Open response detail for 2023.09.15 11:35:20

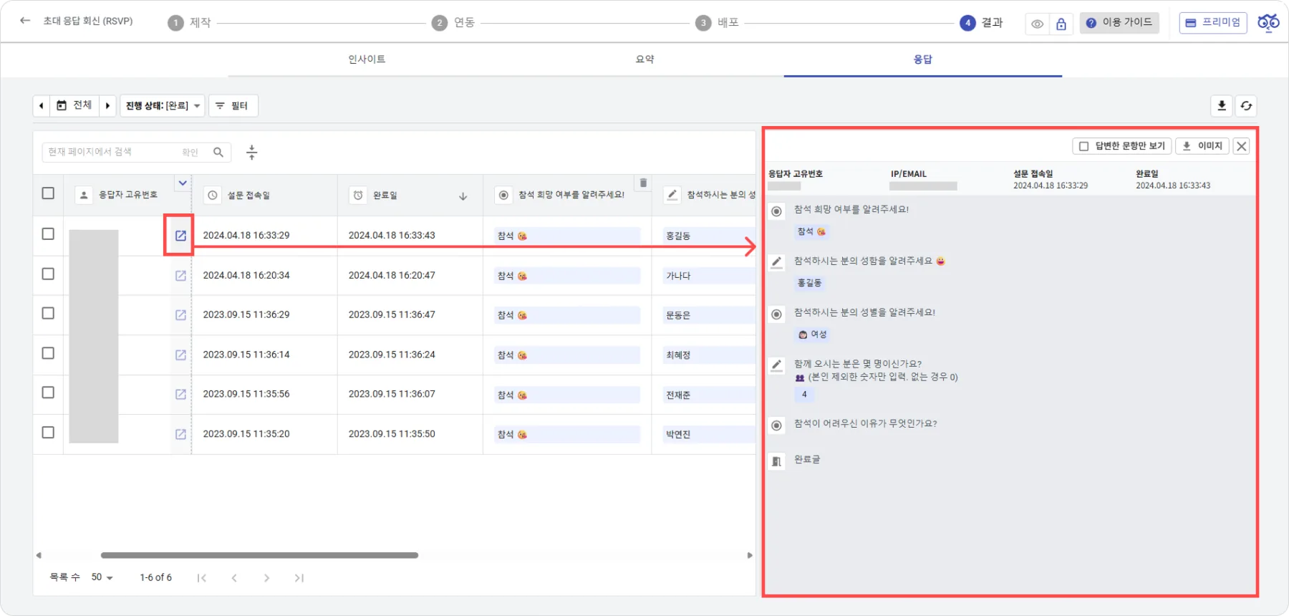click(180, 434)
